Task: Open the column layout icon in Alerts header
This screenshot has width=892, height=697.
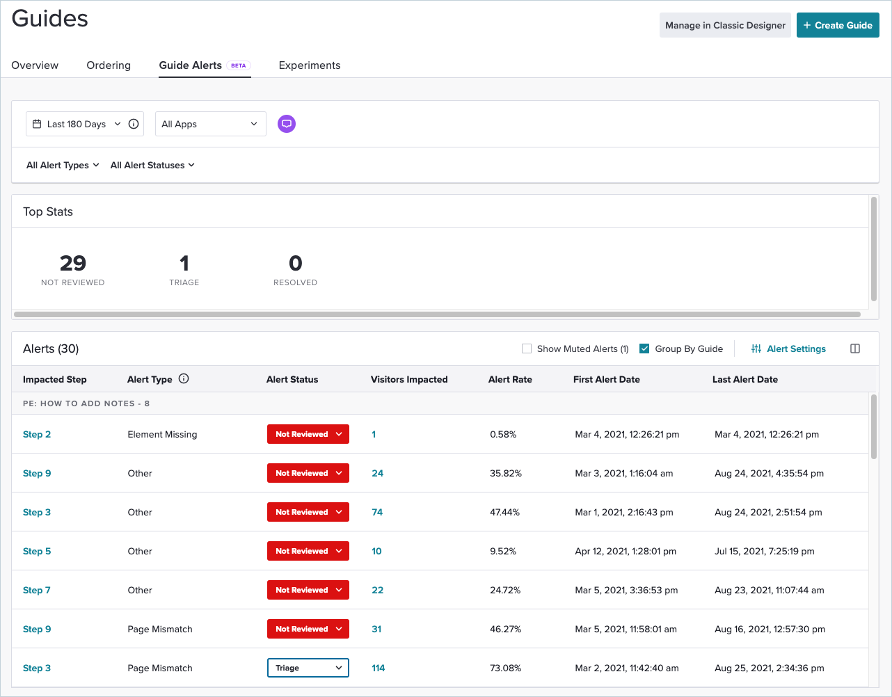Action: 855,348
